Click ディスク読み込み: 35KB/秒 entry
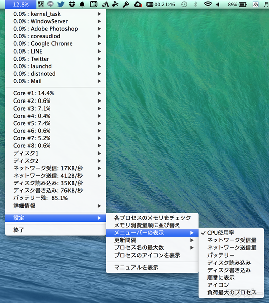This screenshot has width=269, height=303. (55, 183)
